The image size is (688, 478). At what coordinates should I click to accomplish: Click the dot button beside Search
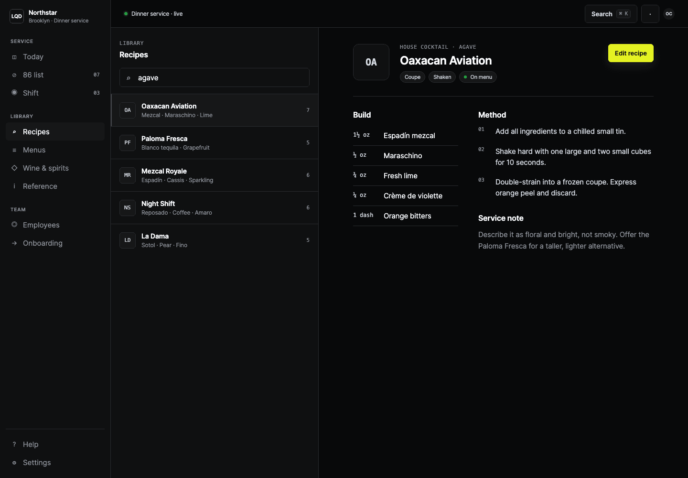(650, 14)
